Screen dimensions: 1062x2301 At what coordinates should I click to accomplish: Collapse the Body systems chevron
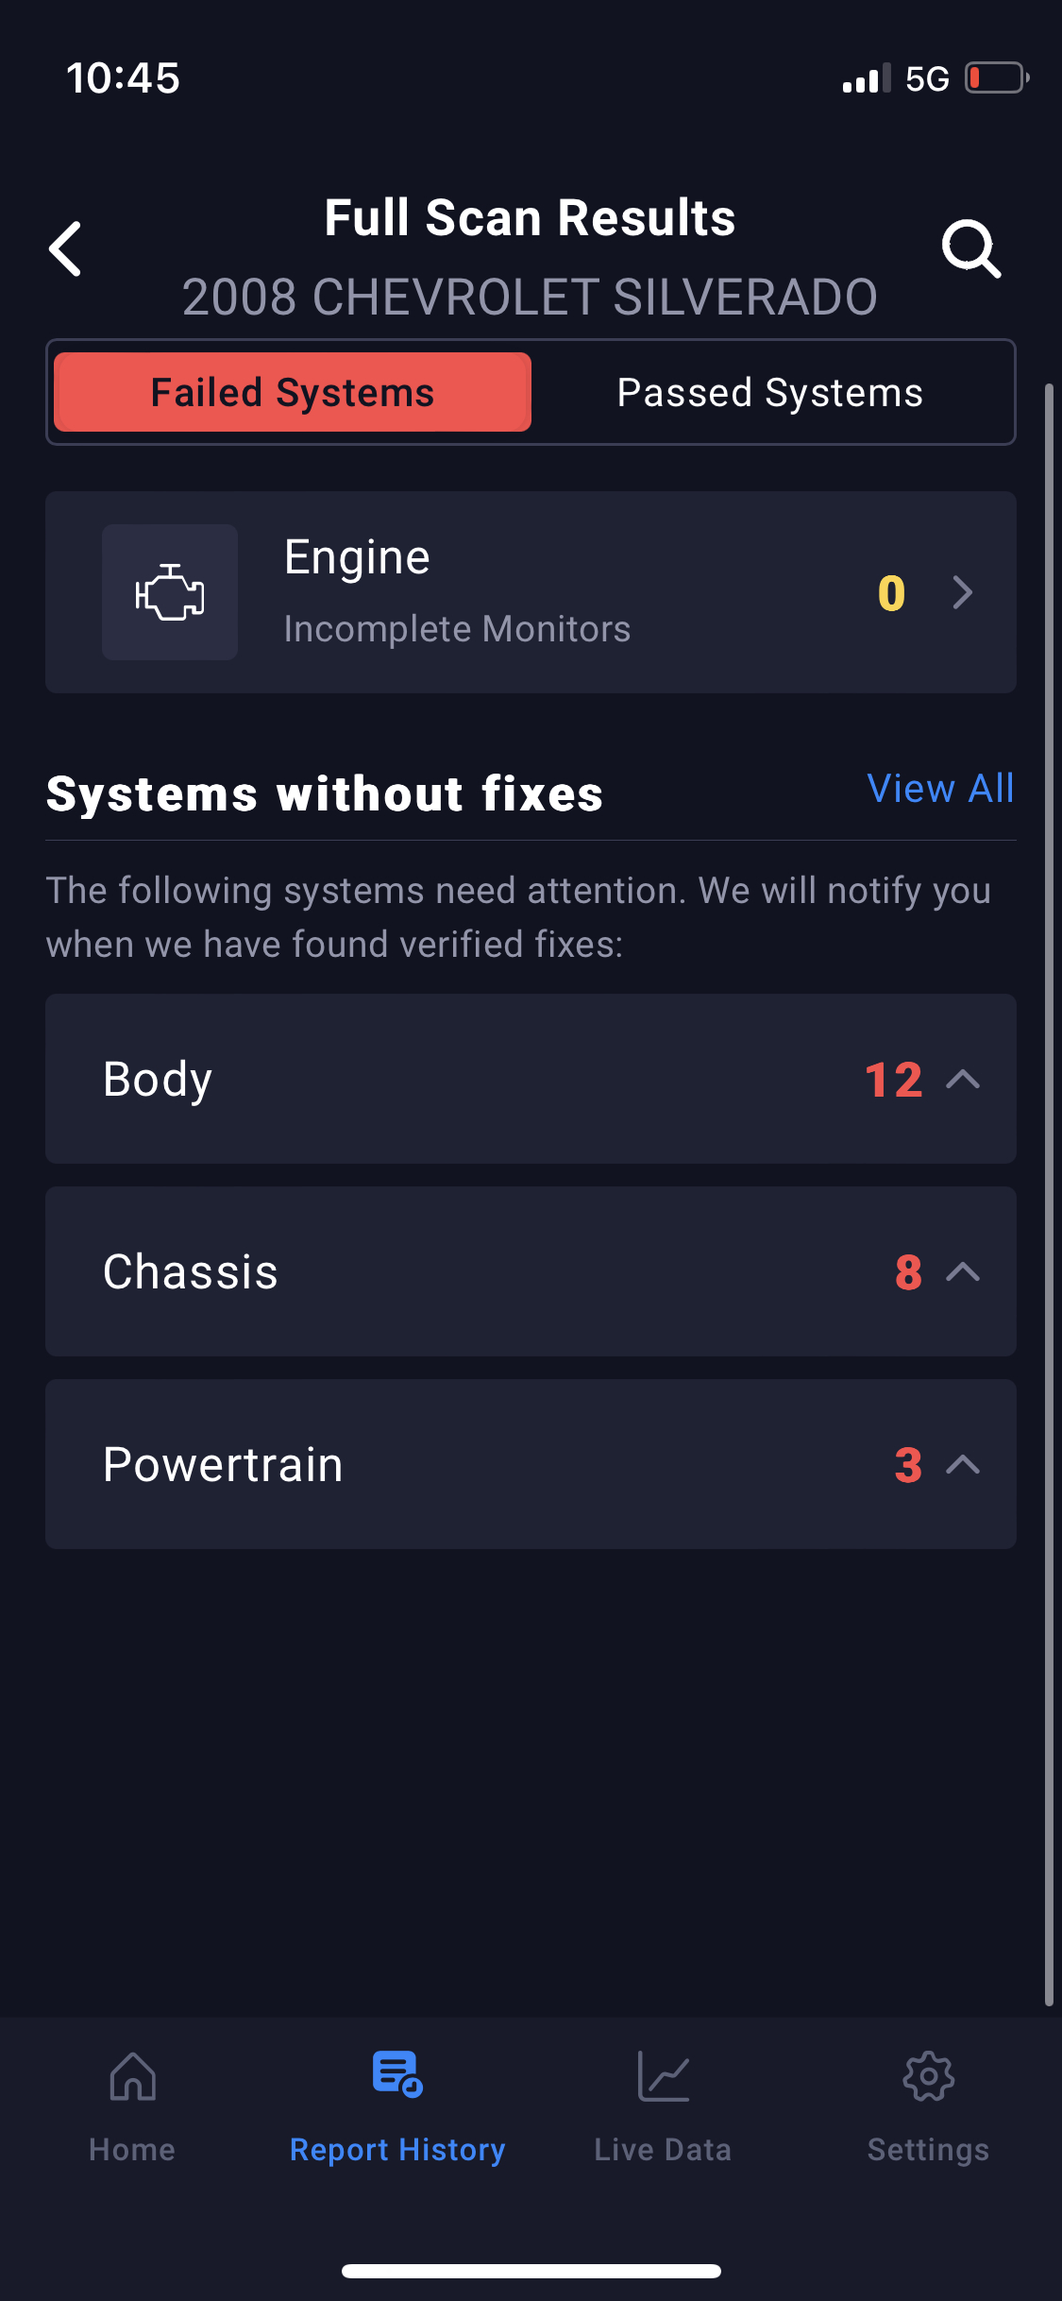963,1079
